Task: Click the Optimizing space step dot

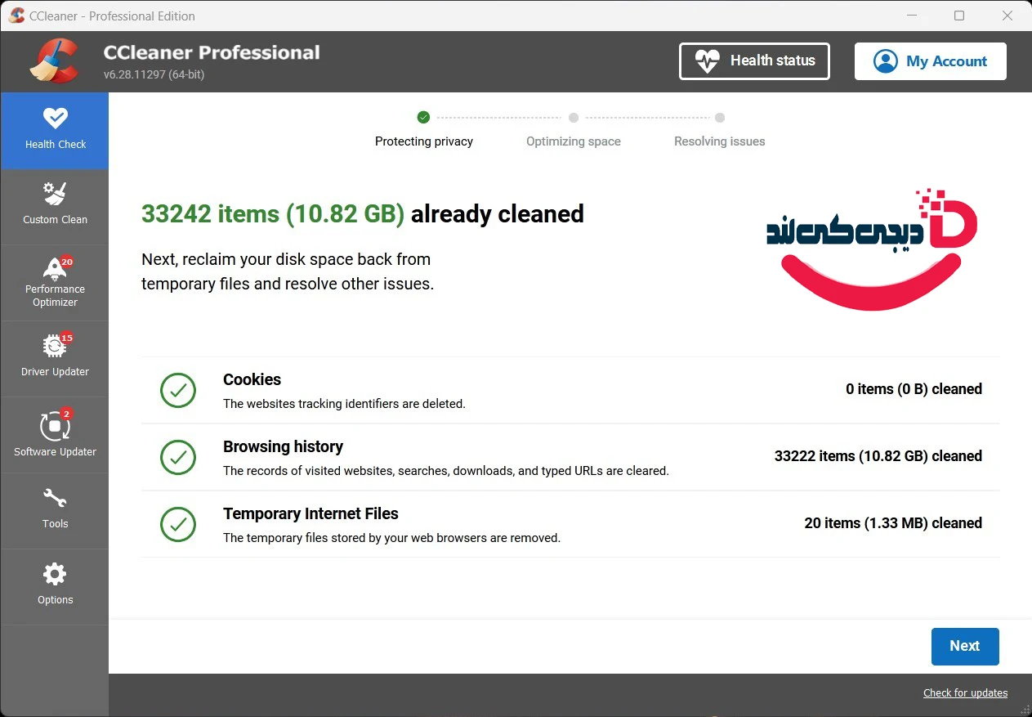Action: coord(574,118)
